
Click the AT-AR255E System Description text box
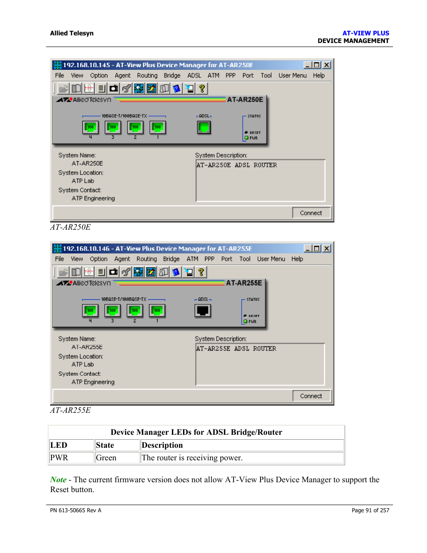260,364
